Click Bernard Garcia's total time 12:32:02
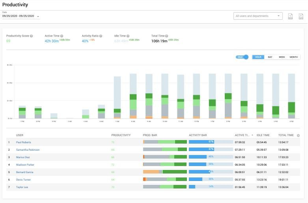308x203 pixels. [283, 172]
